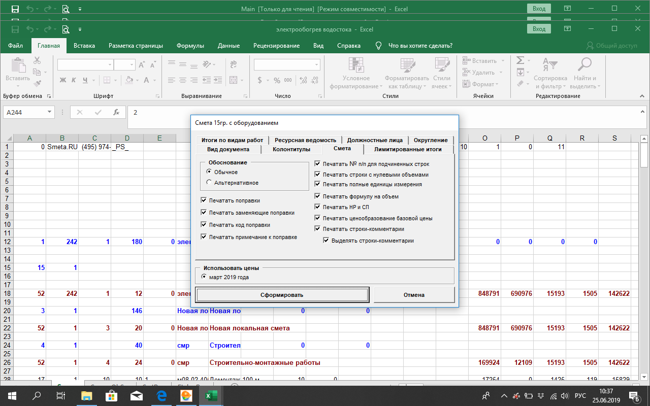Select март 2019 года price option

pos(204,277)
